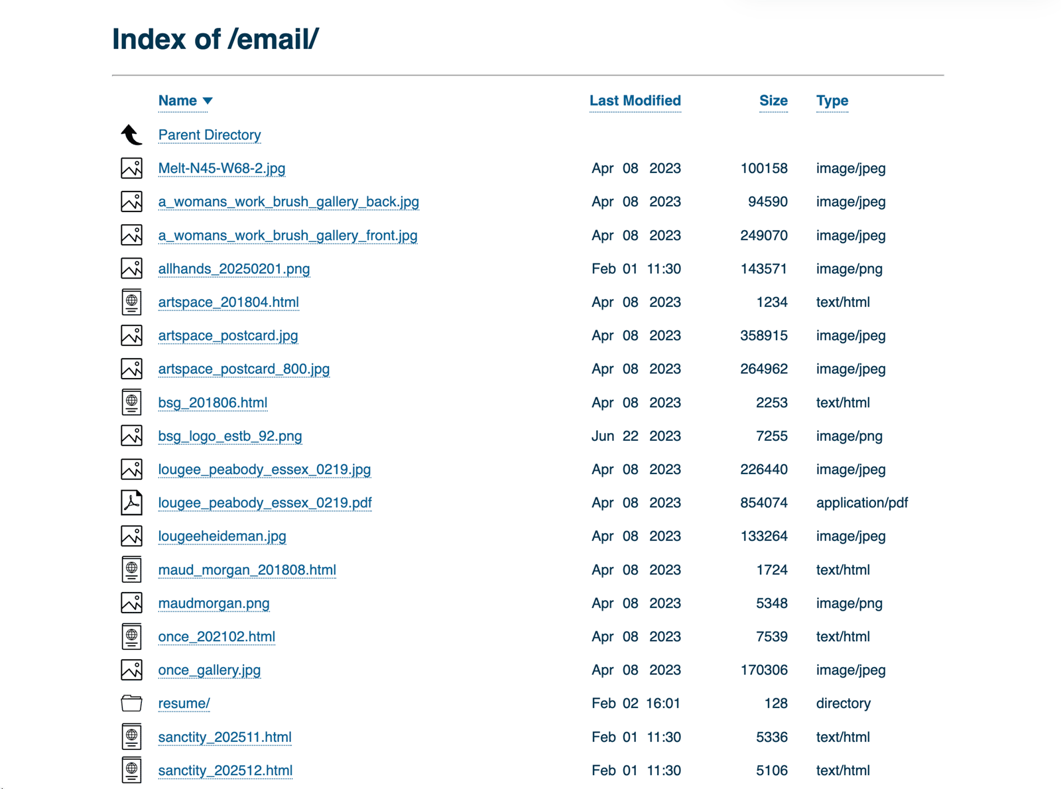Sort the listing by Type

tap(832, 101)
